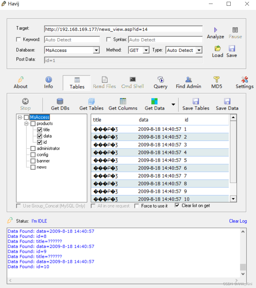
Task: Click data table scrollbar up arrow
Action: [233, 117]
